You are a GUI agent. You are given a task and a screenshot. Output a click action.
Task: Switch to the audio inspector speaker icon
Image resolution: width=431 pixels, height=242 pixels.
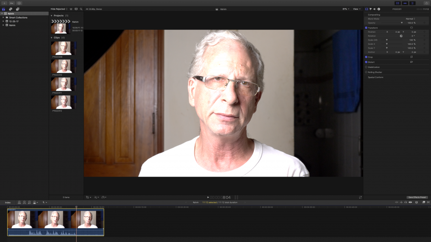(374, 9)
